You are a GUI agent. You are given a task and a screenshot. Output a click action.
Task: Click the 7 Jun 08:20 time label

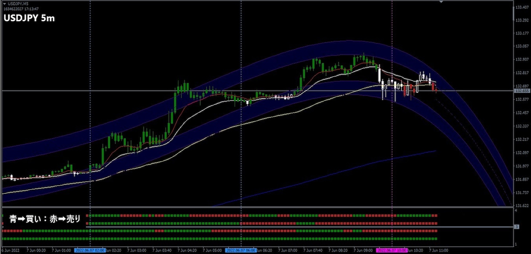338,251
